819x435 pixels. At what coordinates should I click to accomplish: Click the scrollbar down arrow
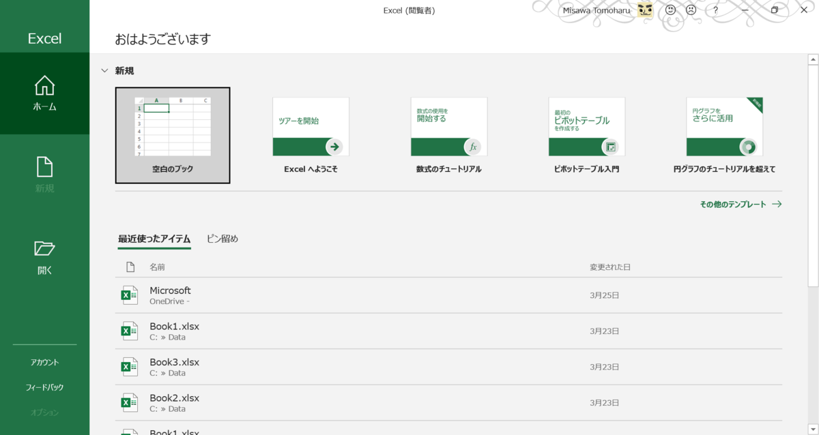[x=813, y=430]
